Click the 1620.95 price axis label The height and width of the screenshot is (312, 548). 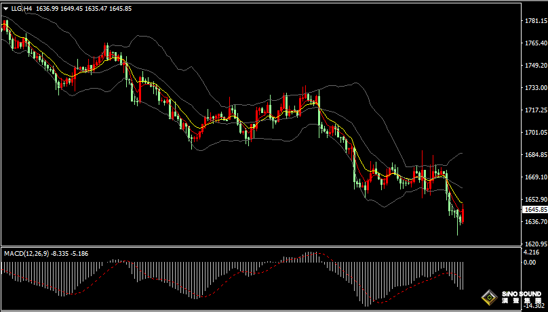coord(535,244)
